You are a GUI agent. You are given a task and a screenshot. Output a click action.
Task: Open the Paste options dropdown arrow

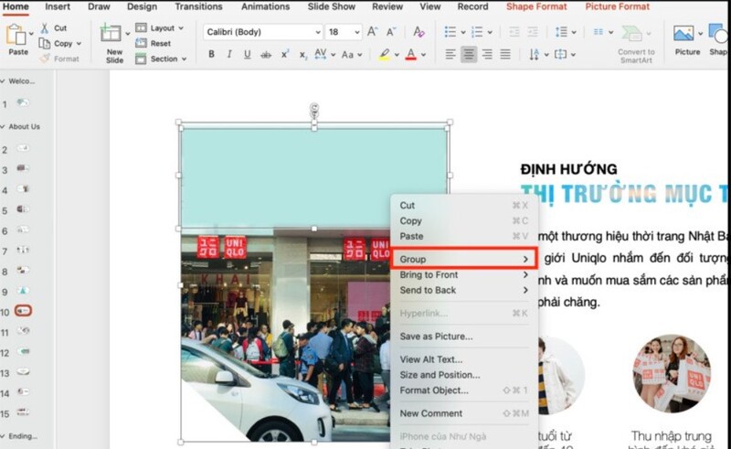(31, 34)
